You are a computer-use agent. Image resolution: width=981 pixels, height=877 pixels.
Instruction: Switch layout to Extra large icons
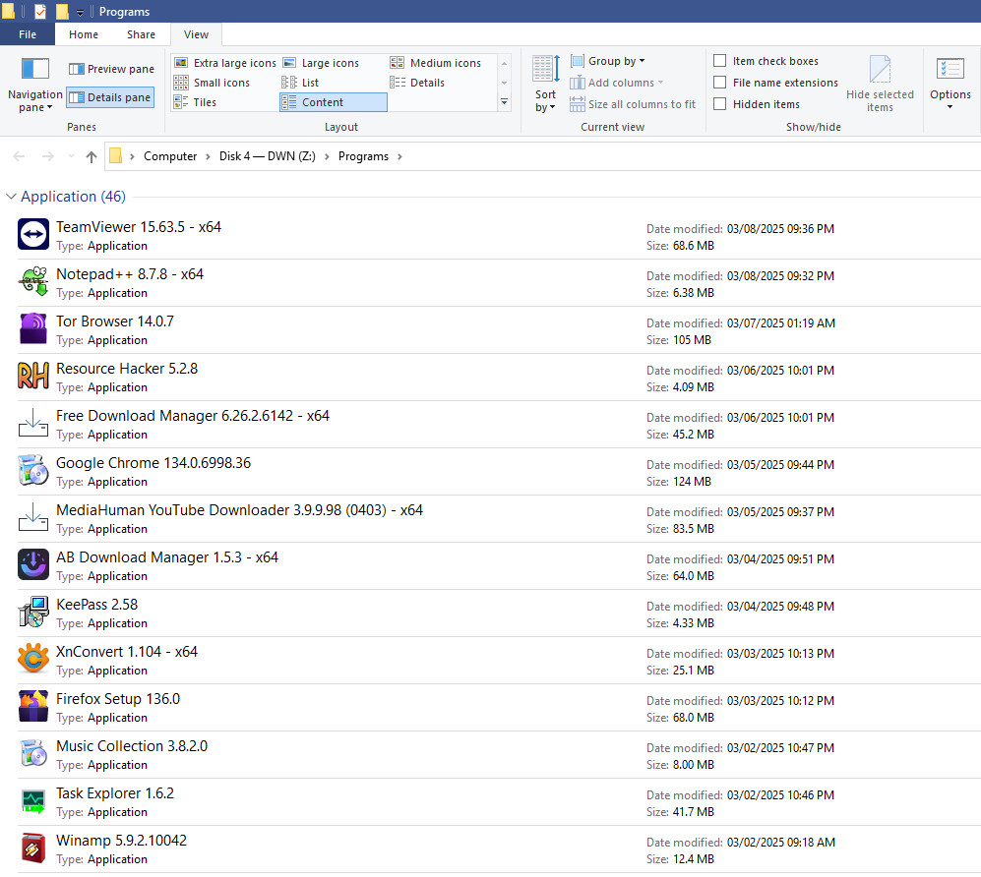[x=225, y=63]
